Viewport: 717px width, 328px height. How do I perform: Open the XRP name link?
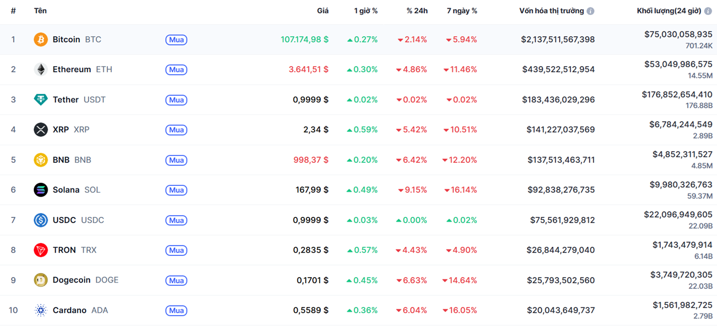(71, 130)
